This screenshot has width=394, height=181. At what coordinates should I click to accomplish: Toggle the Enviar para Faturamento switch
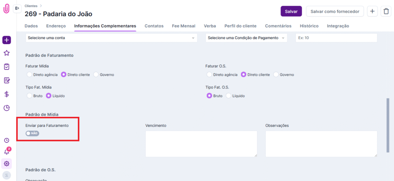pyautogui.click(x=32, y=133)
